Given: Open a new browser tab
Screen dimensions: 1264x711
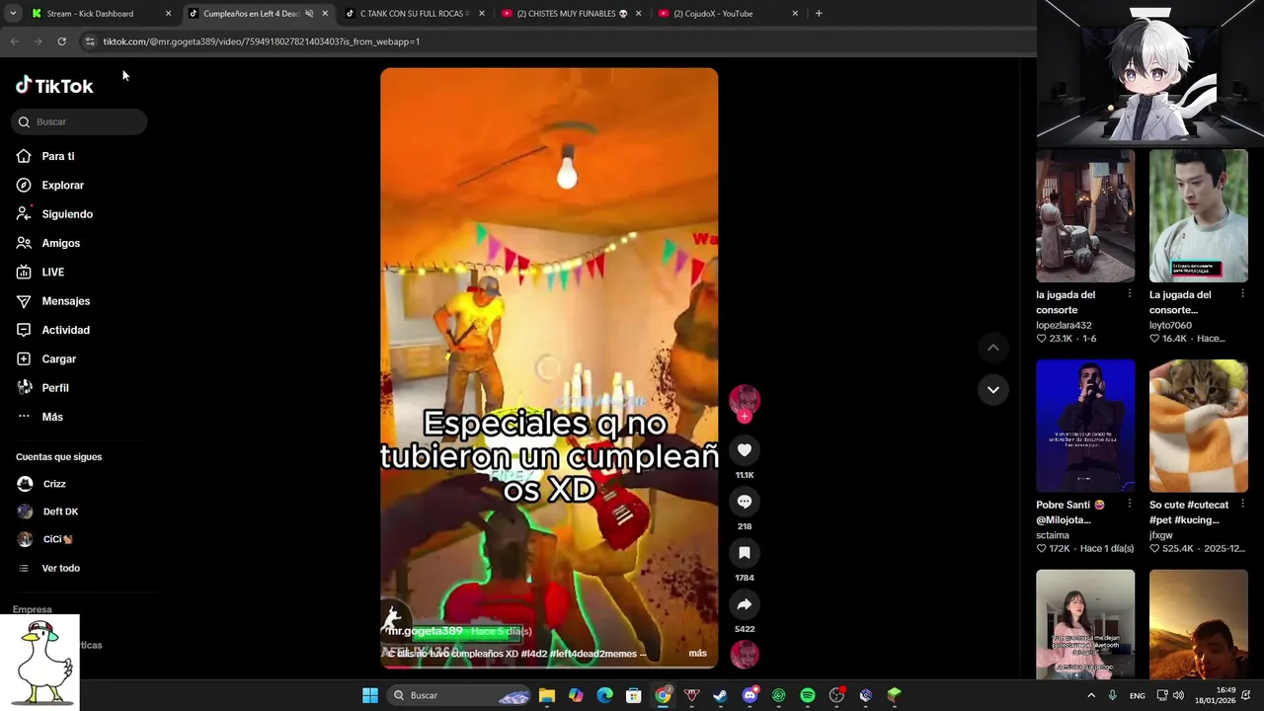Looking at the screenshot, I should click(819, 14).
